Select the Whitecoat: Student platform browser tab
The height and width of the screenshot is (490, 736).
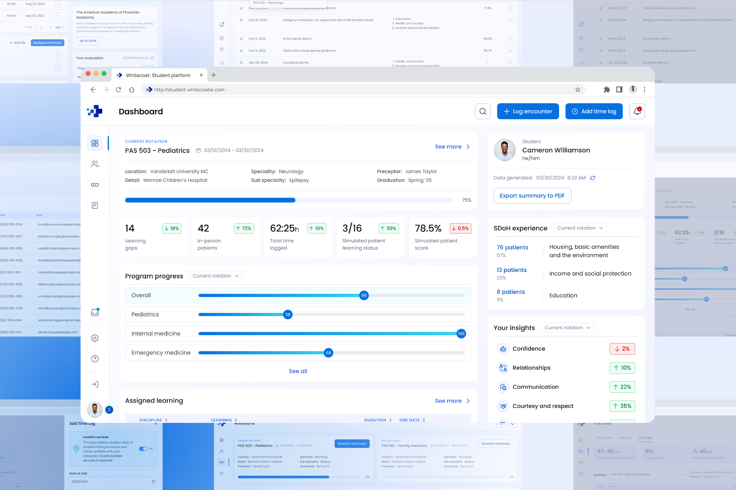(157, 75)
